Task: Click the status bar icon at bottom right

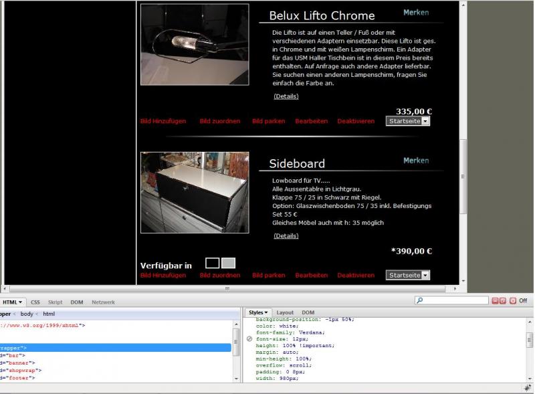Action: point(527,388)
